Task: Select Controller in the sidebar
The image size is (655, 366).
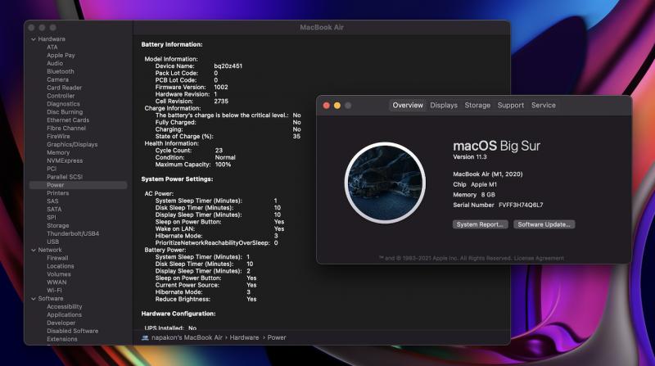Action: point(61,96)
